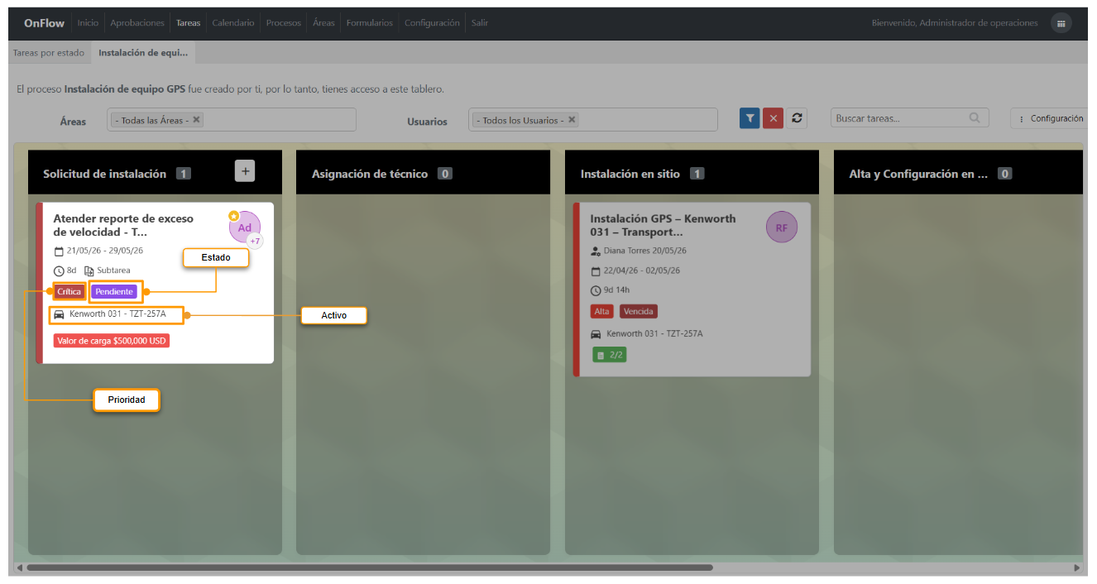This screenshot has width=1097, height=584.
Task: Open the 'Instalación GPS – Kenworth 031' card title
Action: pos(663,225)
